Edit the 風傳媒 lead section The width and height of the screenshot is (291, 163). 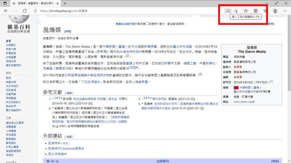click(67, 32)
